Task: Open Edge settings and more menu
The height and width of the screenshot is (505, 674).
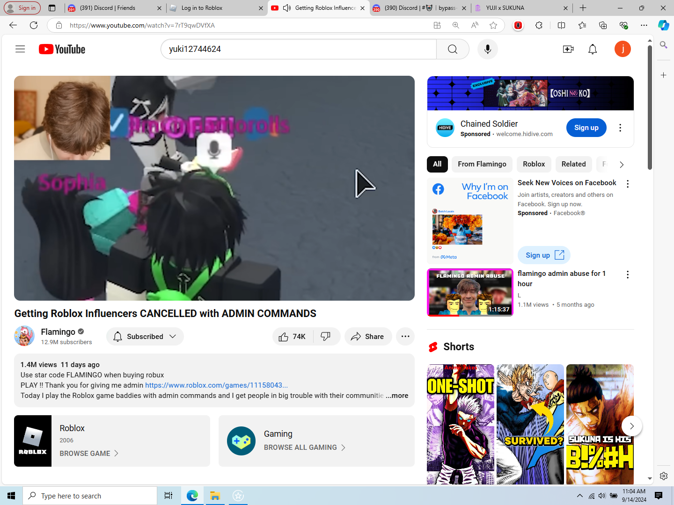Action: (x=644, y=25)
